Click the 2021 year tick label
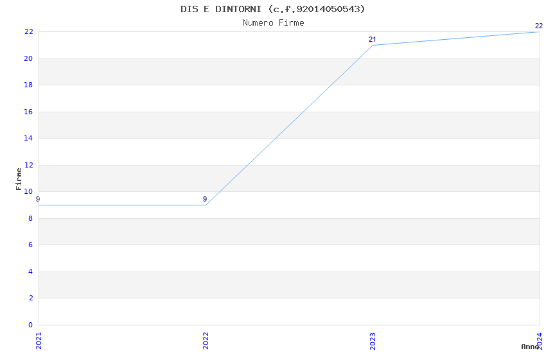This screenshot has width=546, height=353. [39, 340]
